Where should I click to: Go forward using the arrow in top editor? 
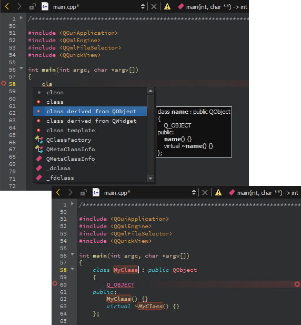point(19,7)
